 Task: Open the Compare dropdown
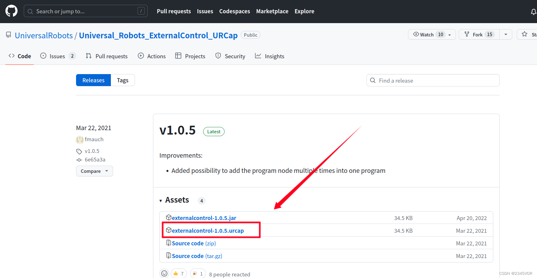point(94,171)
